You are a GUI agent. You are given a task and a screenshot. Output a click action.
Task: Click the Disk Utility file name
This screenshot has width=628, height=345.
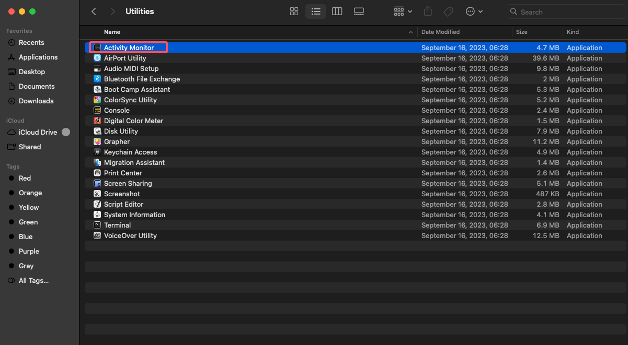point(121,131)
